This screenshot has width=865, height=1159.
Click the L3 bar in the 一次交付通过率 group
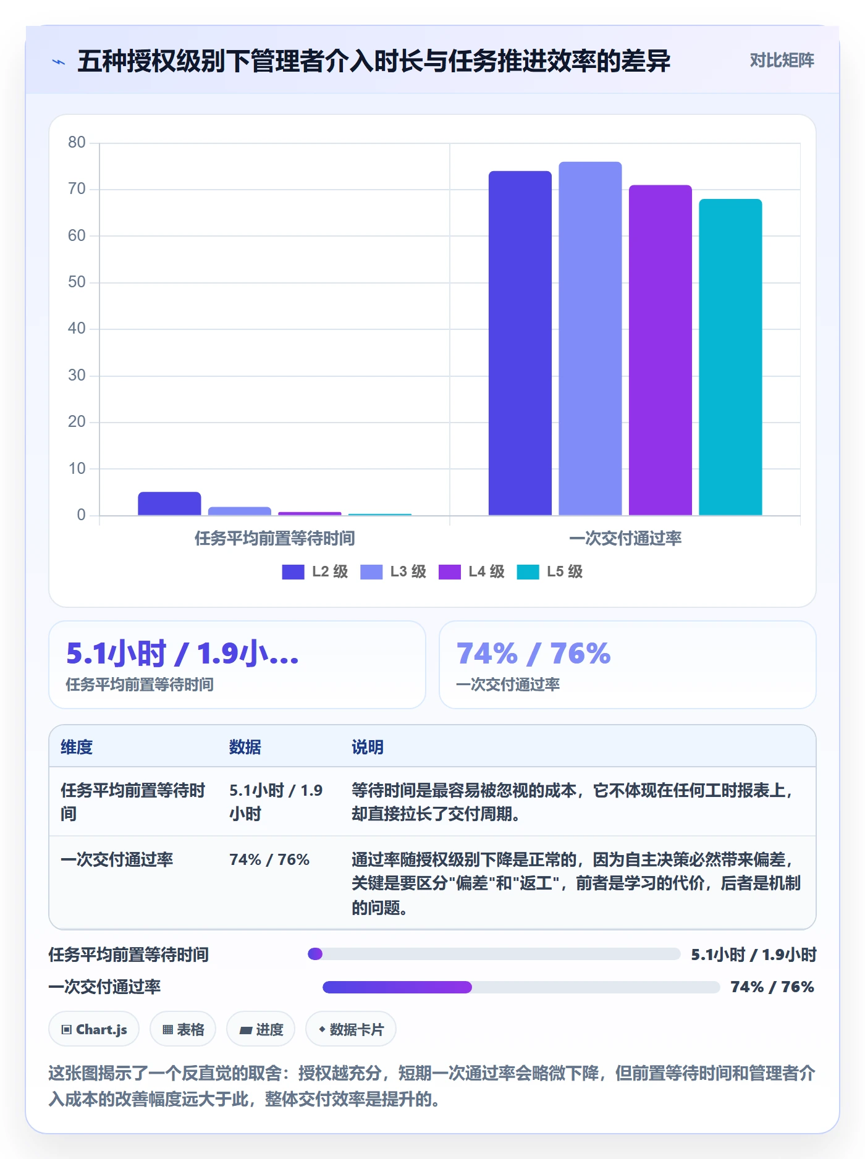point(590,339)
